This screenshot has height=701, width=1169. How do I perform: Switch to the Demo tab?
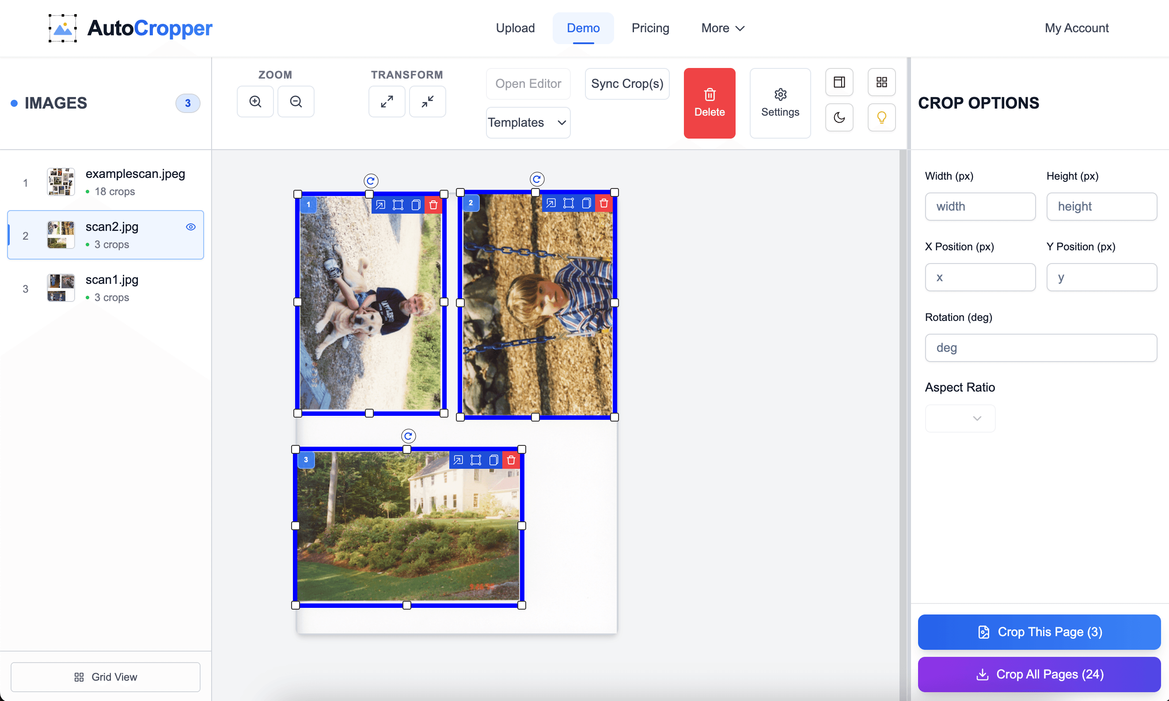[583, 28]
